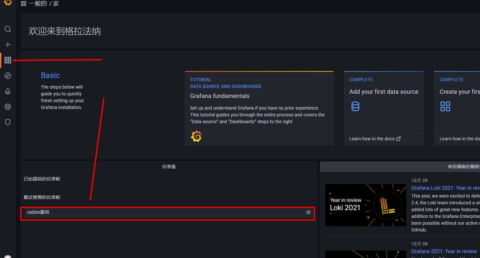Click the Basic heading text

pyautogui.click(x=50, y=75)
